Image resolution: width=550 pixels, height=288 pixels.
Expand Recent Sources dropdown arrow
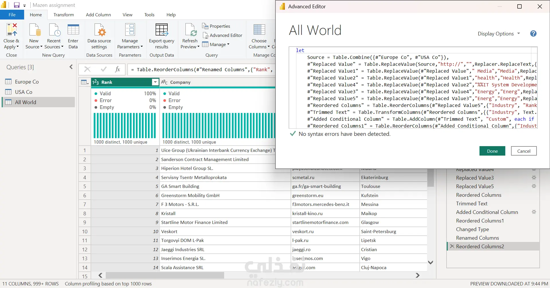click(x=62, y=47)
